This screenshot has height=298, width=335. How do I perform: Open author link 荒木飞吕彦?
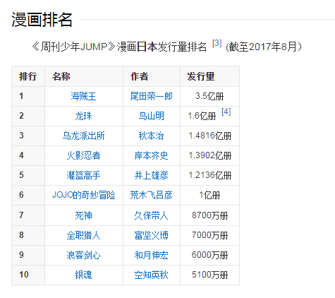[152, 195]
